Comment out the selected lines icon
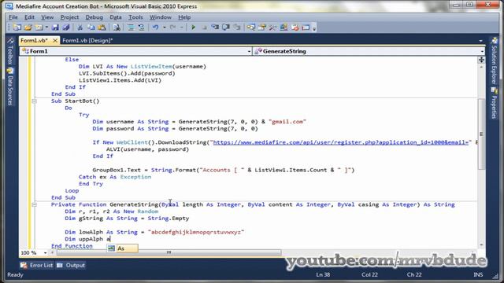 point(131,28)
